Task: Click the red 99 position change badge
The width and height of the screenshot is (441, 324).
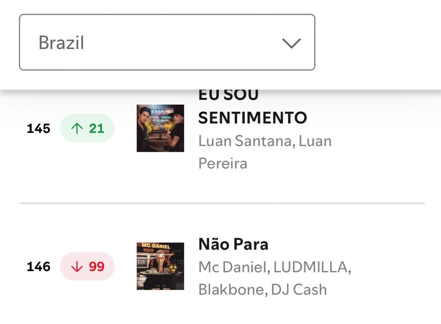Action: tap(87, 267)
